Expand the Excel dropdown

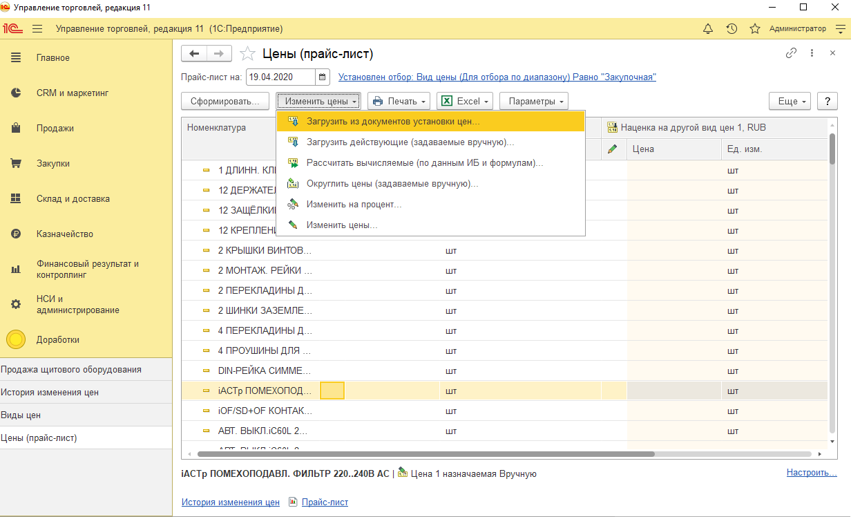tap(466, 101)
